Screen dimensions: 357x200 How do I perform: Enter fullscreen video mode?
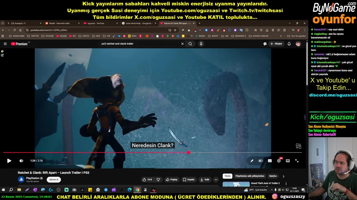297,161
